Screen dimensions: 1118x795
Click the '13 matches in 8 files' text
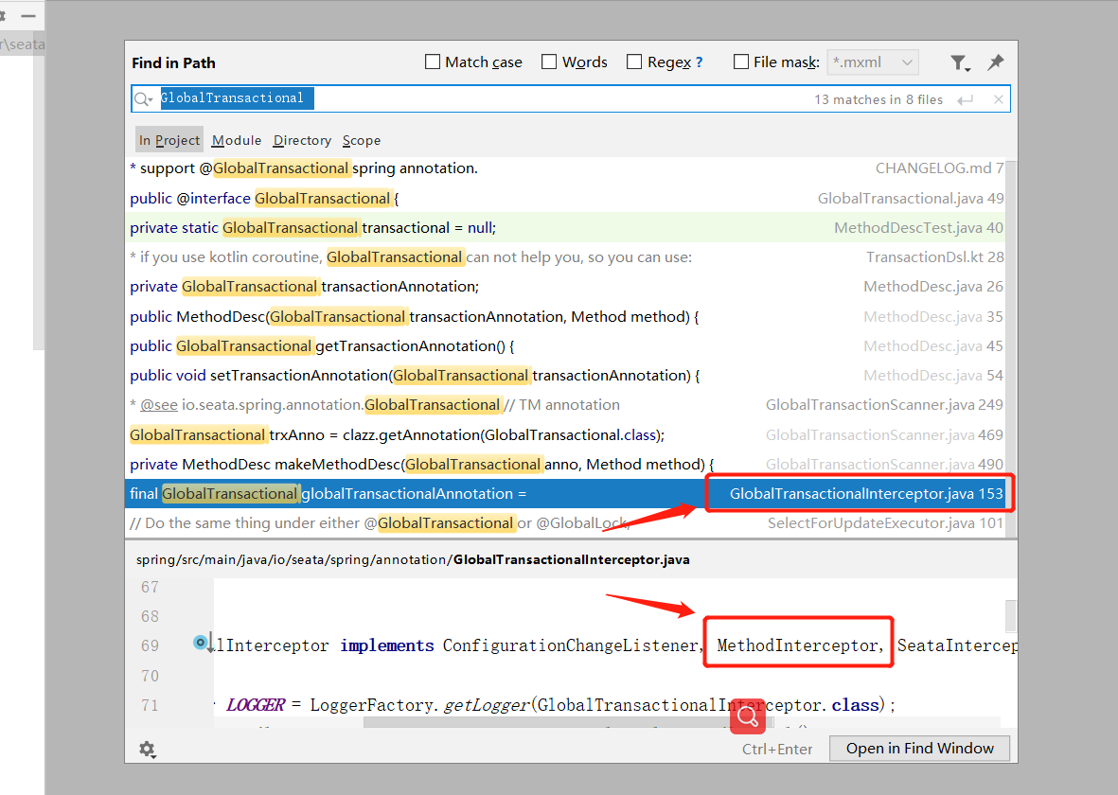(878, 99)
